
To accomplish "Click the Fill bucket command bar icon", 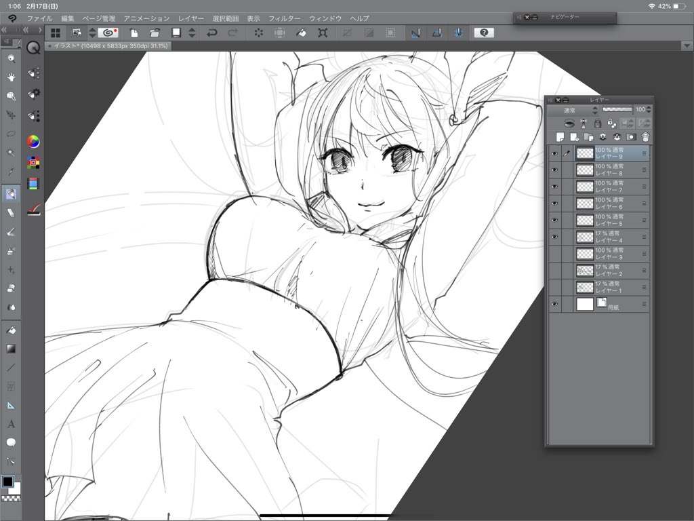I will point(302,33).
